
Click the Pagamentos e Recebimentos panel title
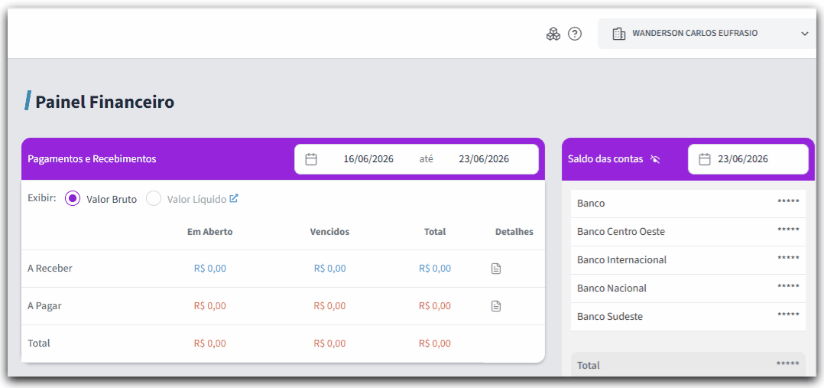pyautogui.click(x=92, y=159)
